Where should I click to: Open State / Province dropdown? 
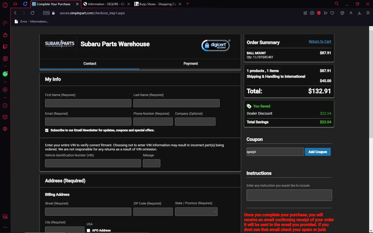196,212
